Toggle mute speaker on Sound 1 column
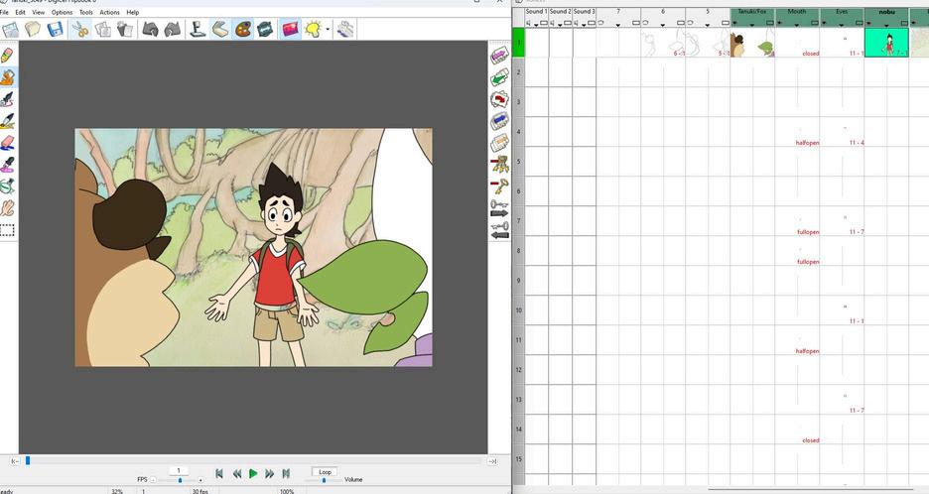This screenshot has width=929, height=494. click(529, 23)
